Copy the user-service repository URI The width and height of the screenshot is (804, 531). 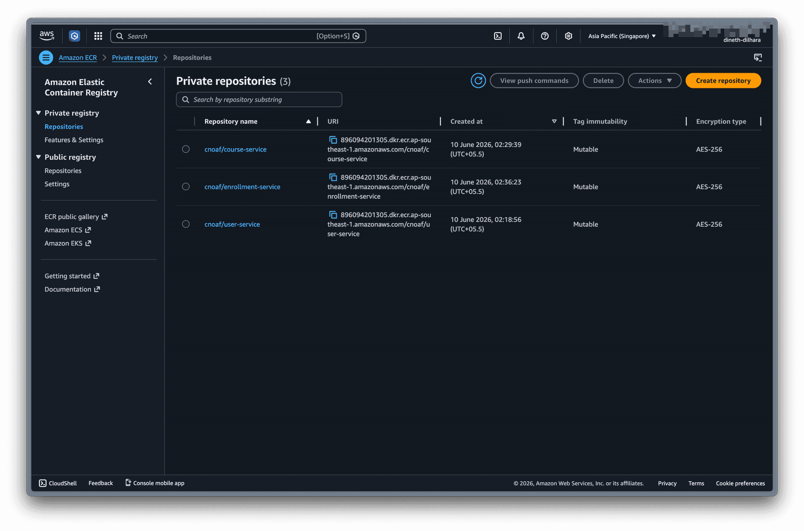[x=333, y=215]
